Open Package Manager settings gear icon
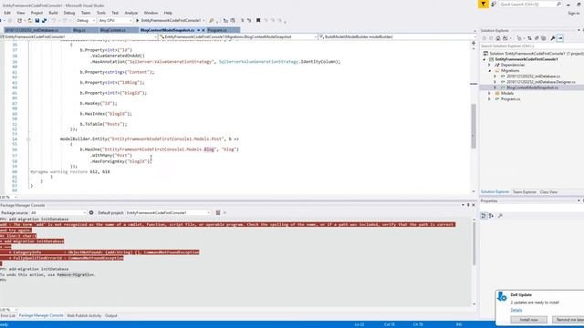Viewport: 584px width, 328px height. tap(91, 212)
